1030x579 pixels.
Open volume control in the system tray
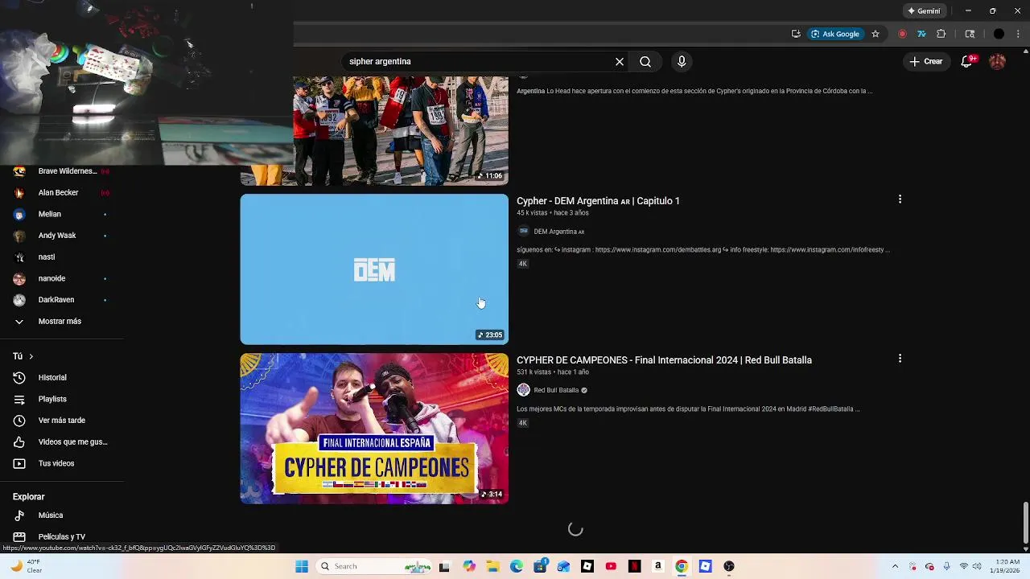pyautogui.click(x=978, y=566)
